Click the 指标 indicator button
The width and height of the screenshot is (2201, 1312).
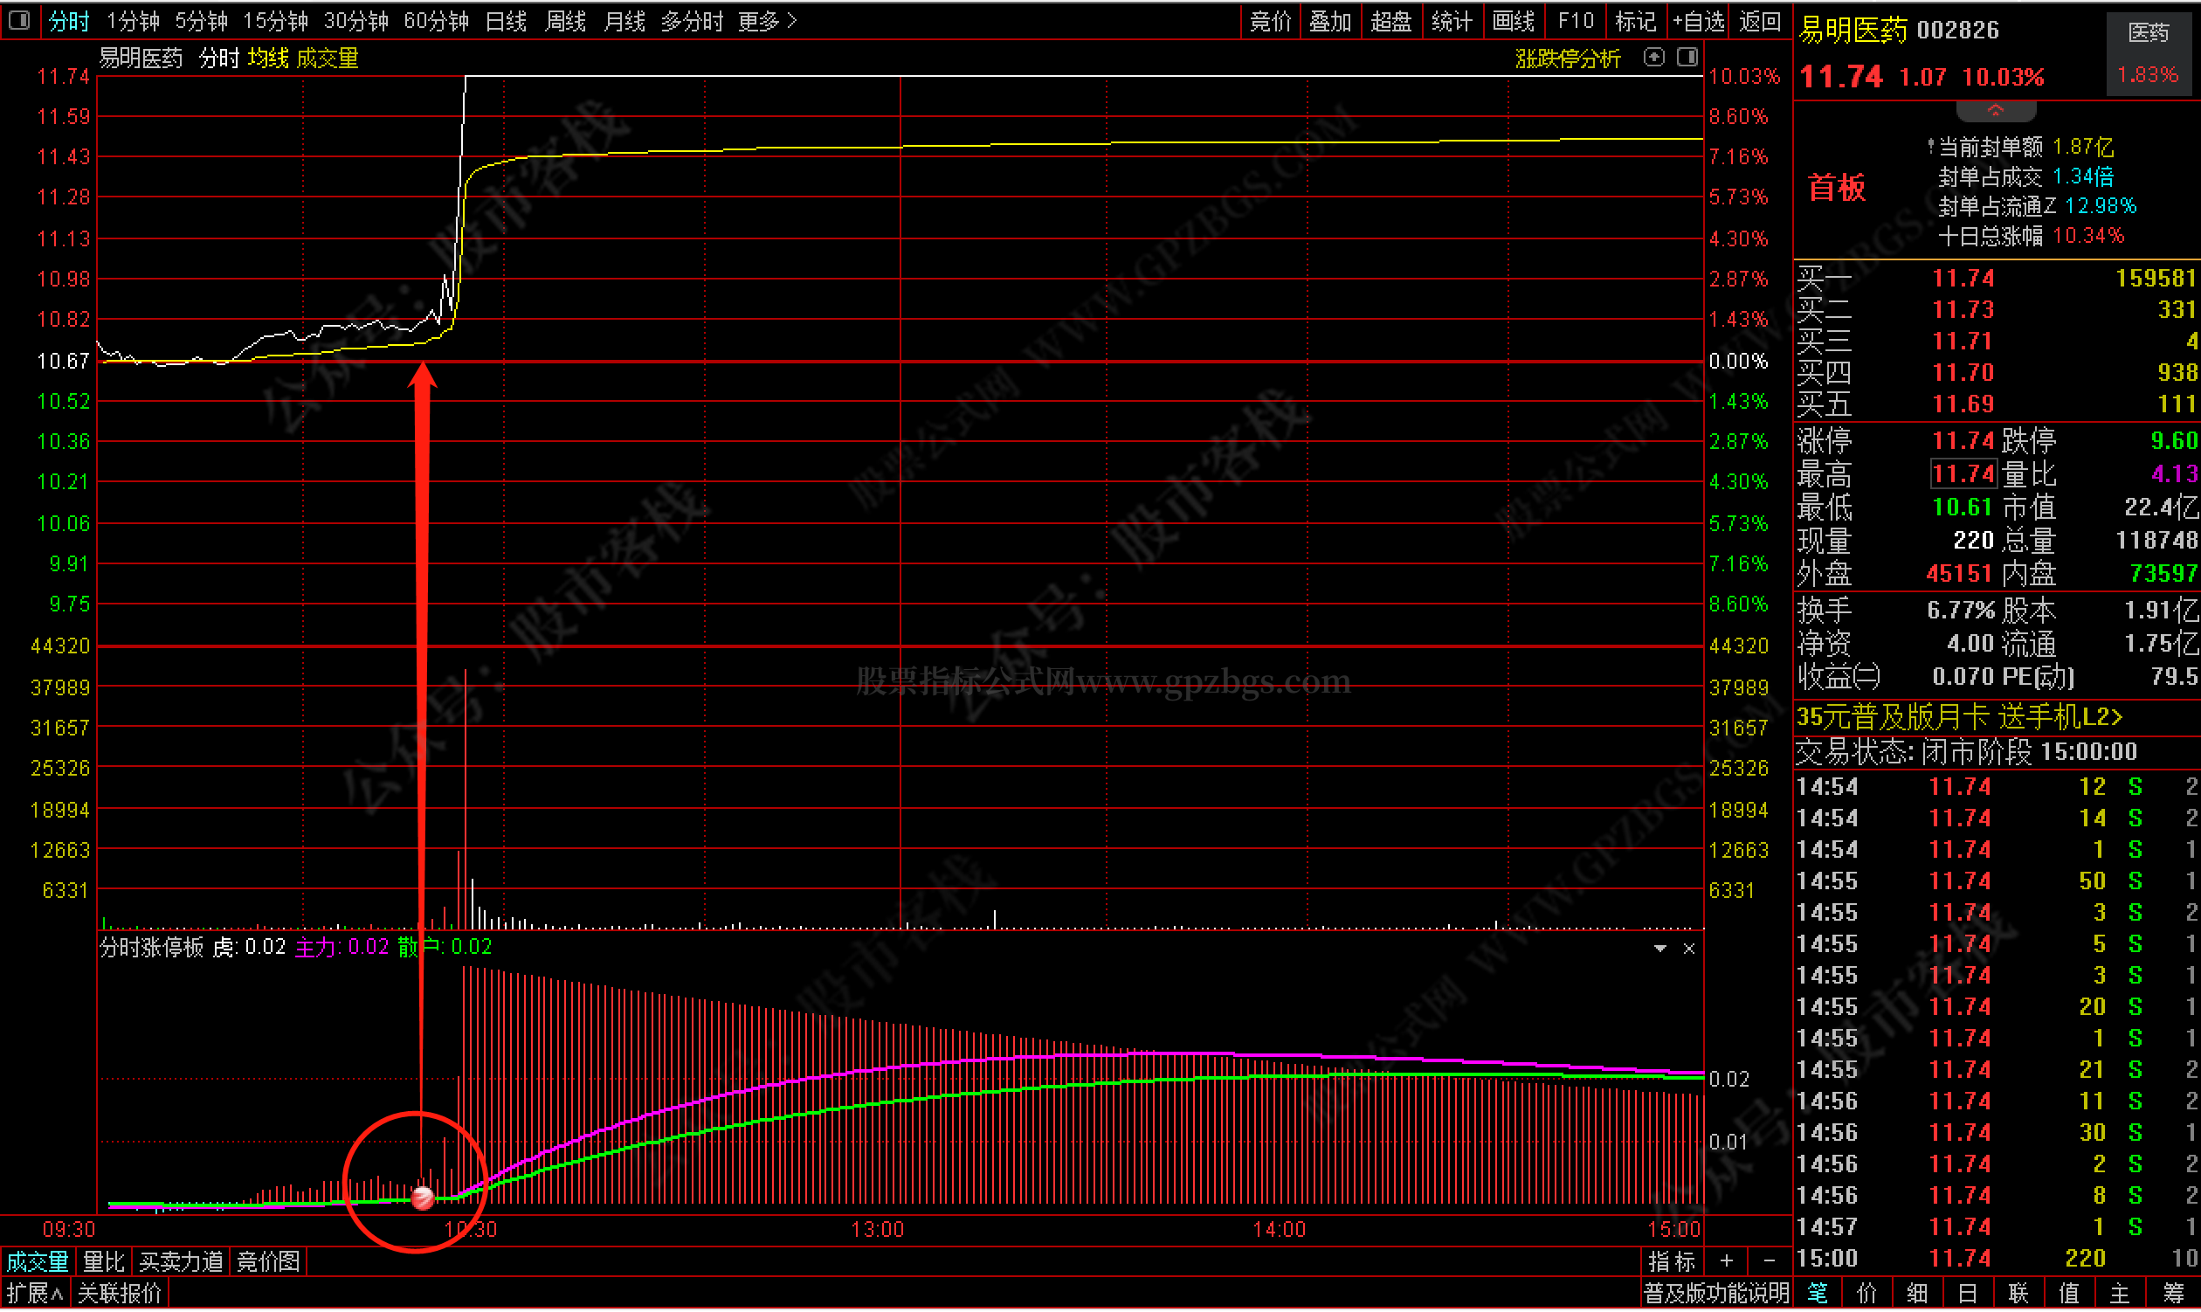1672,1261
